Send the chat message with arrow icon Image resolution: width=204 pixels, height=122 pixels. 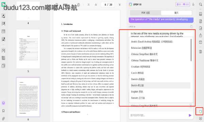tap(190, 115)
